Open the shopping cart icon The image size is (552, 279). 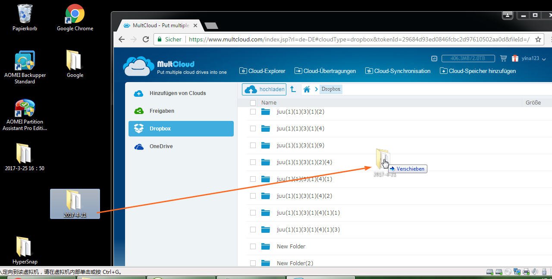[503, 58]
